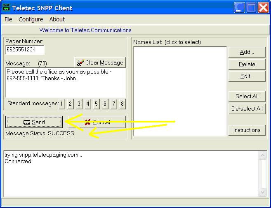Click inside the Names List box
271x208 pixels.
180,91
